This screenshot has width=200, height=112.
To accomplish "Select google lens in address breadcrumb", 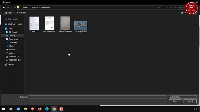I will (x=46, y=7).
